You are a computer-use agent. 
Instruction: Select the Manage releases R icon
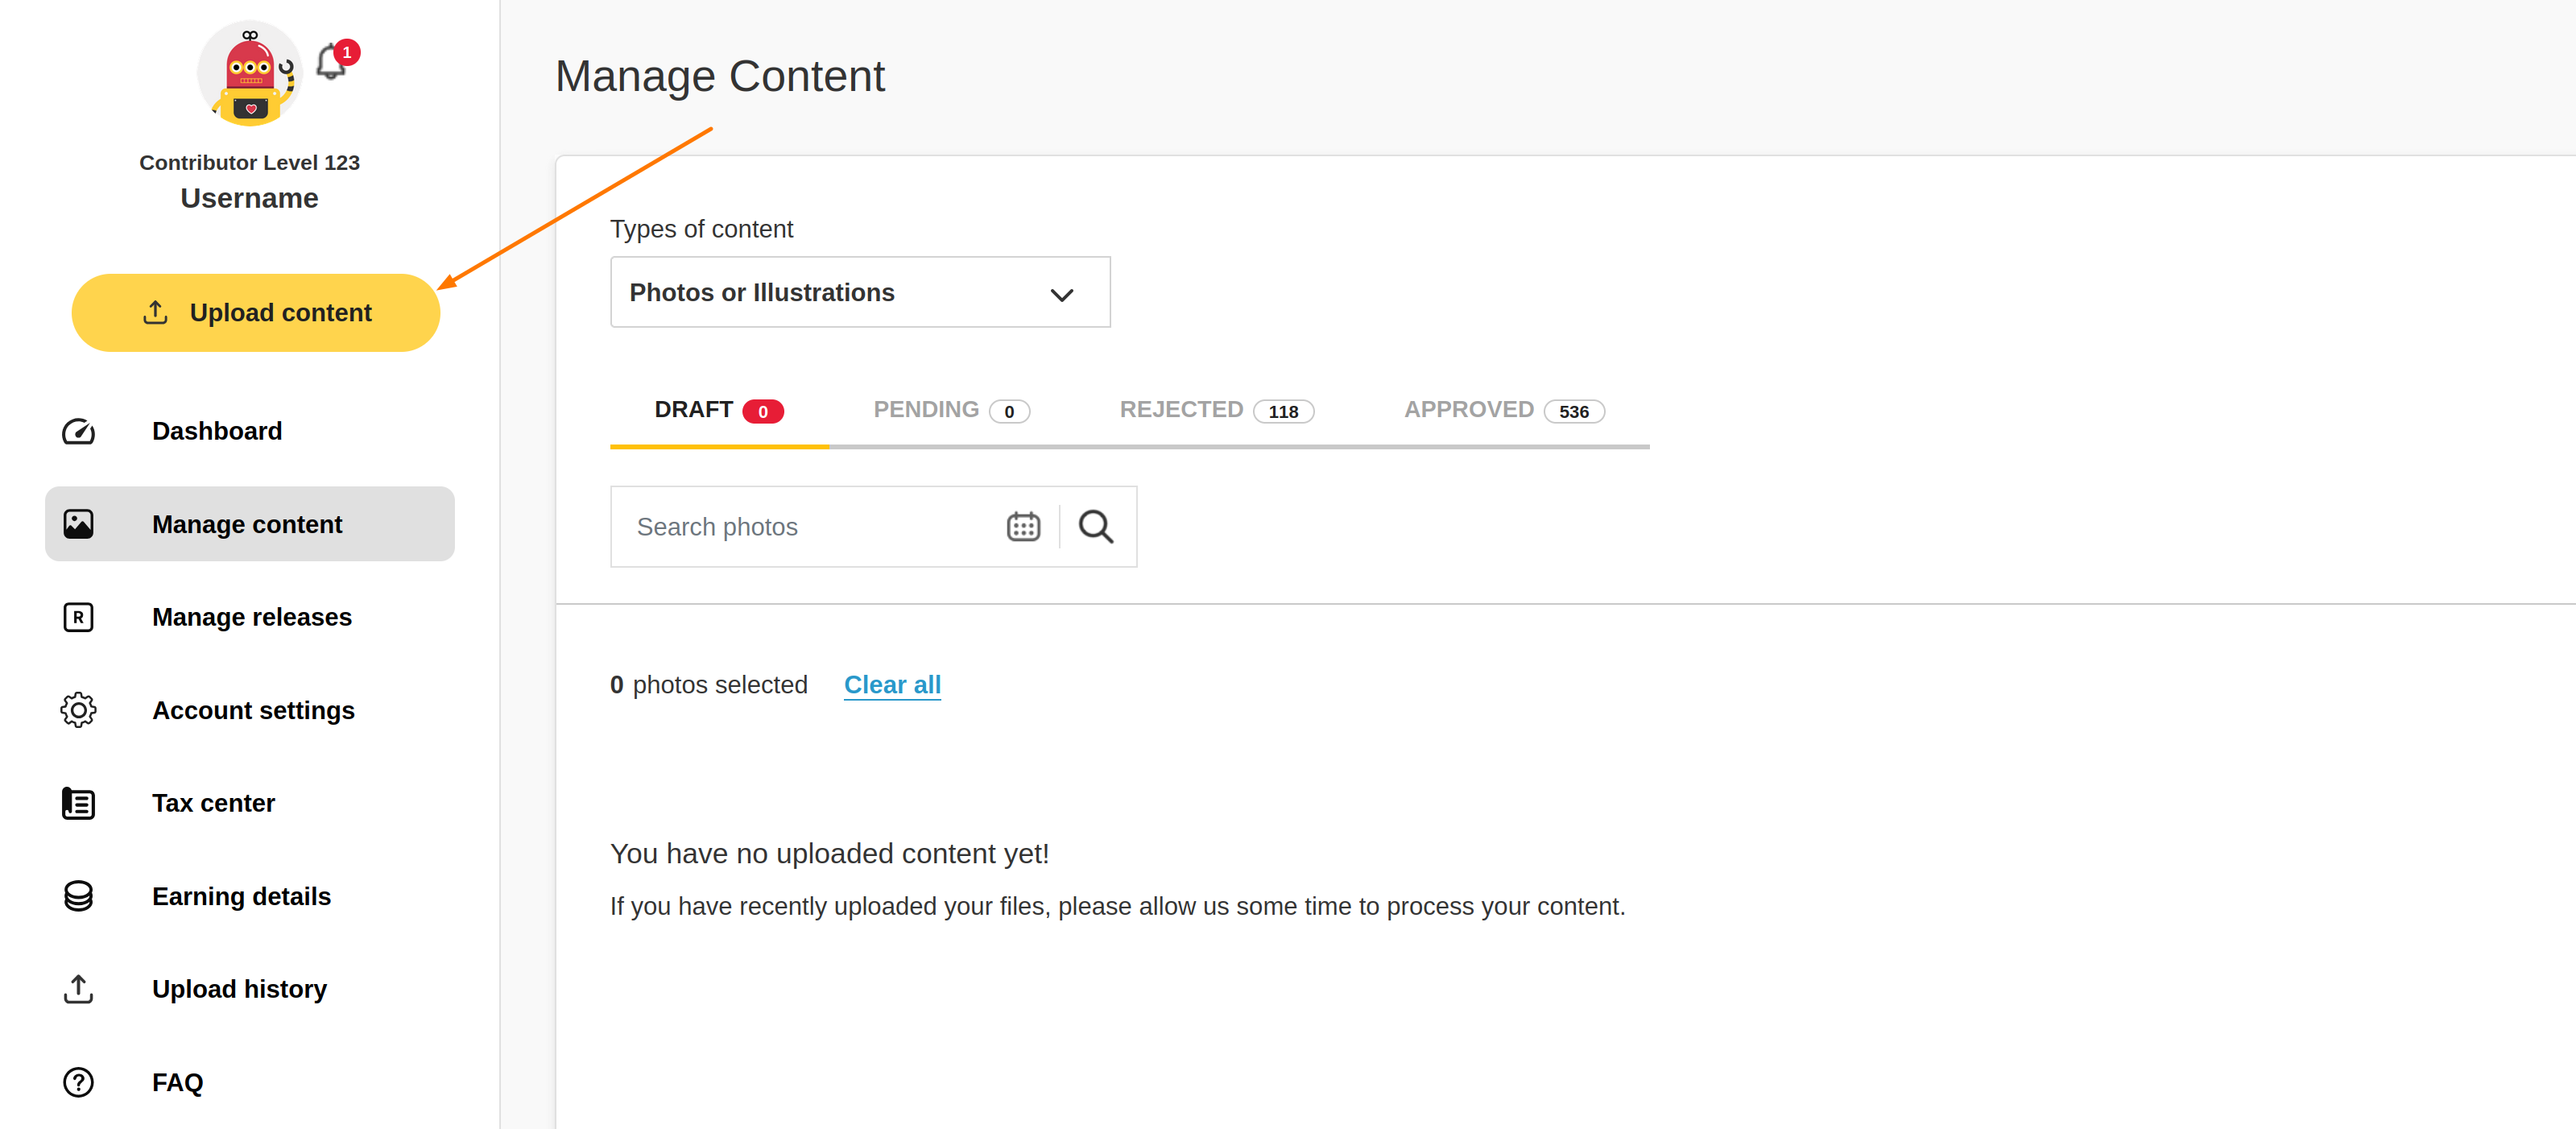[x=78, y=617]
